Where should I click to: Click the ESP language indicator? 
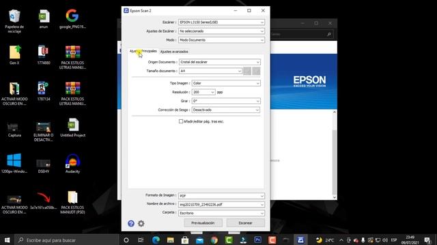pos(394,240)
